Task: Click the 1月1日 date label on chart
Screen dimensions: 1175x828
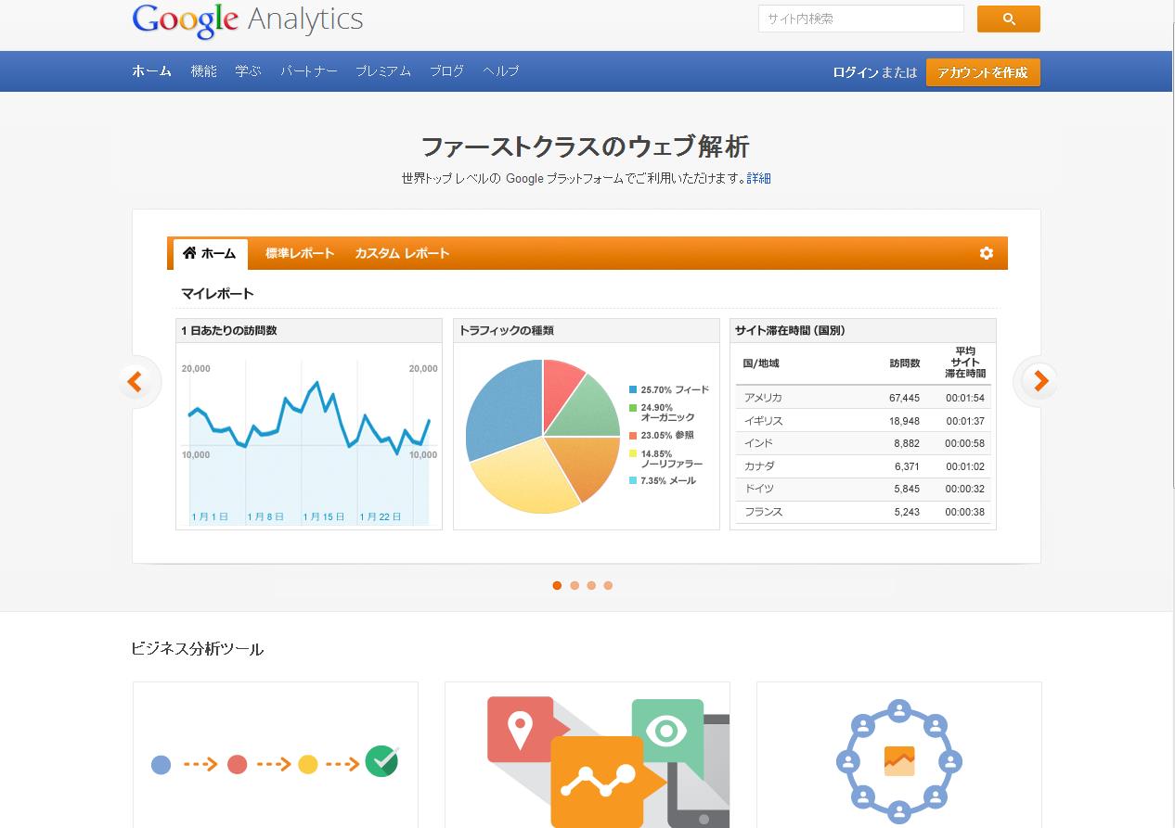Action: click(210, 516)
